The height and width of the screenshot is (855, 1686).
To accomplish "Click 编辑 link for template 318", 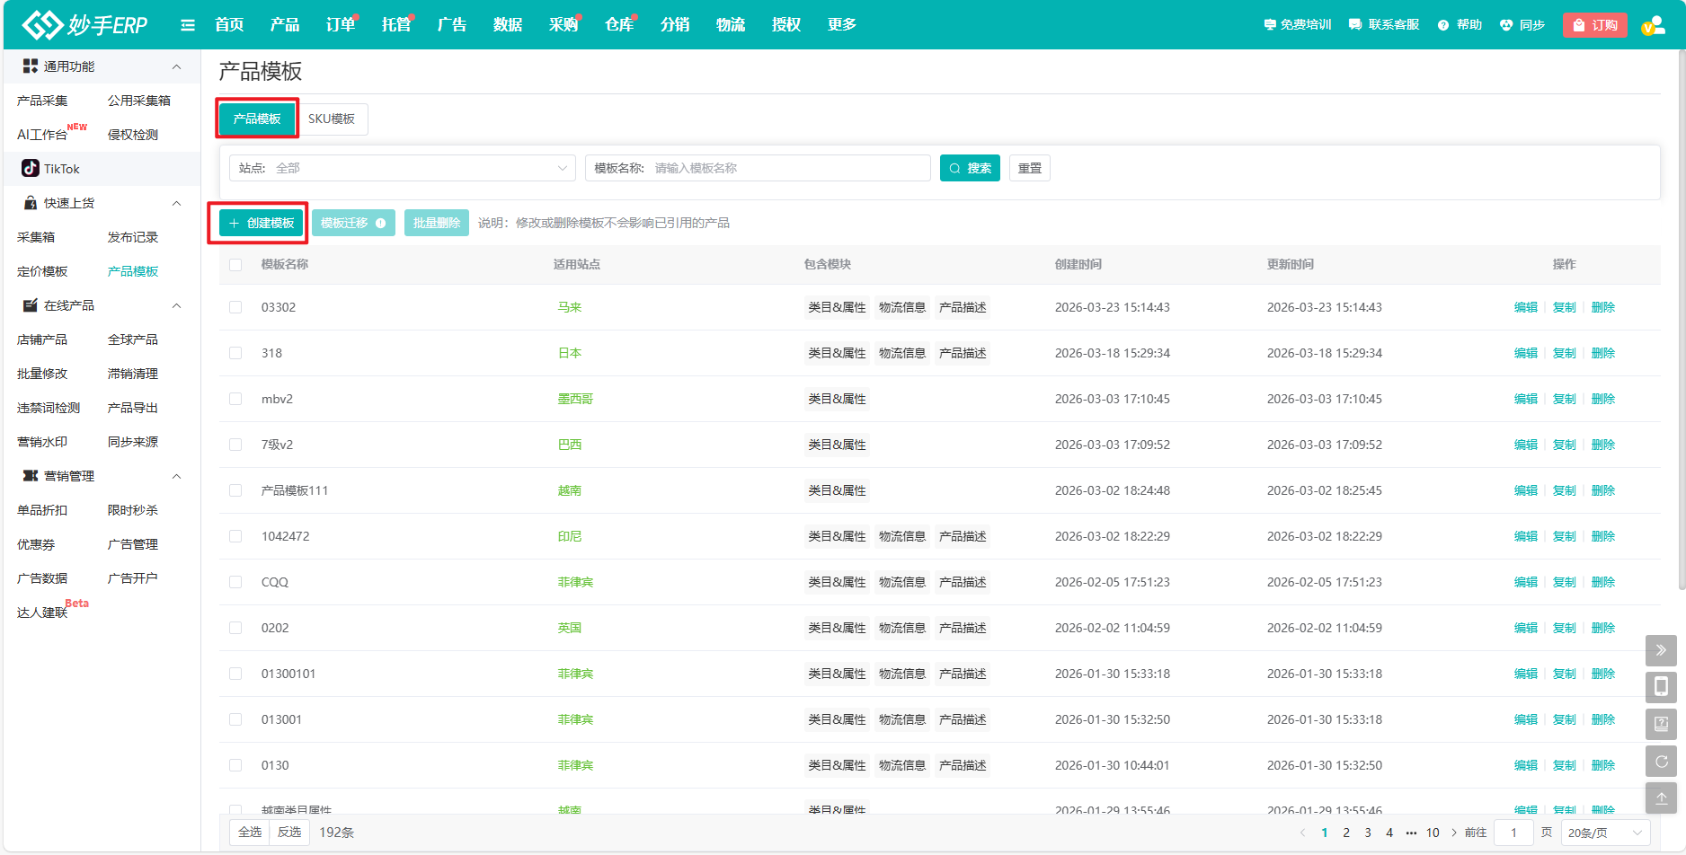I will click(1525, 353).
